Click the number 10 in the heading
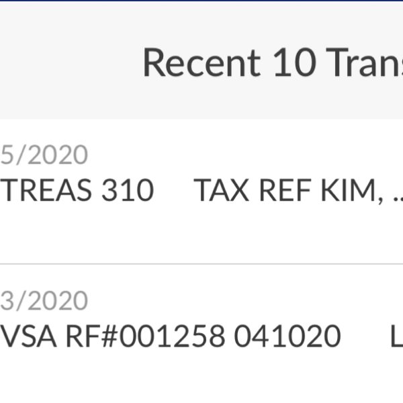403x403 pixels. 294,63
